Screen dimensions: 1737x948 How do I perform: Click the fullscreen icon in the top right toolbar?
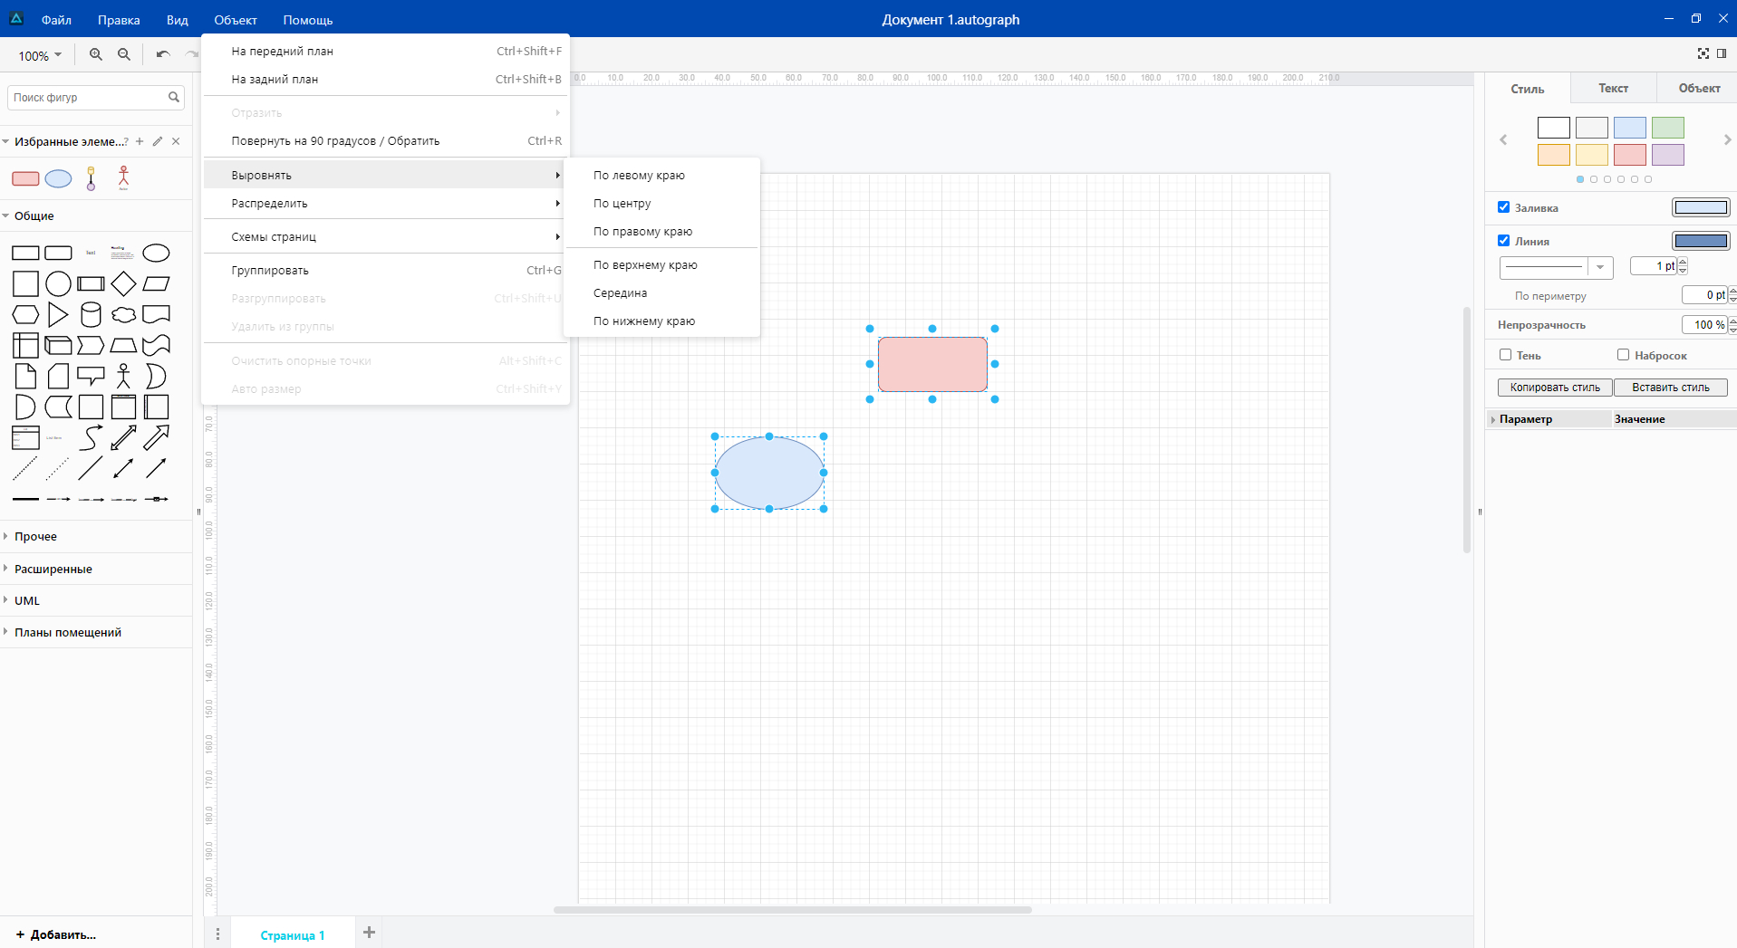(x=1703, y=54)
